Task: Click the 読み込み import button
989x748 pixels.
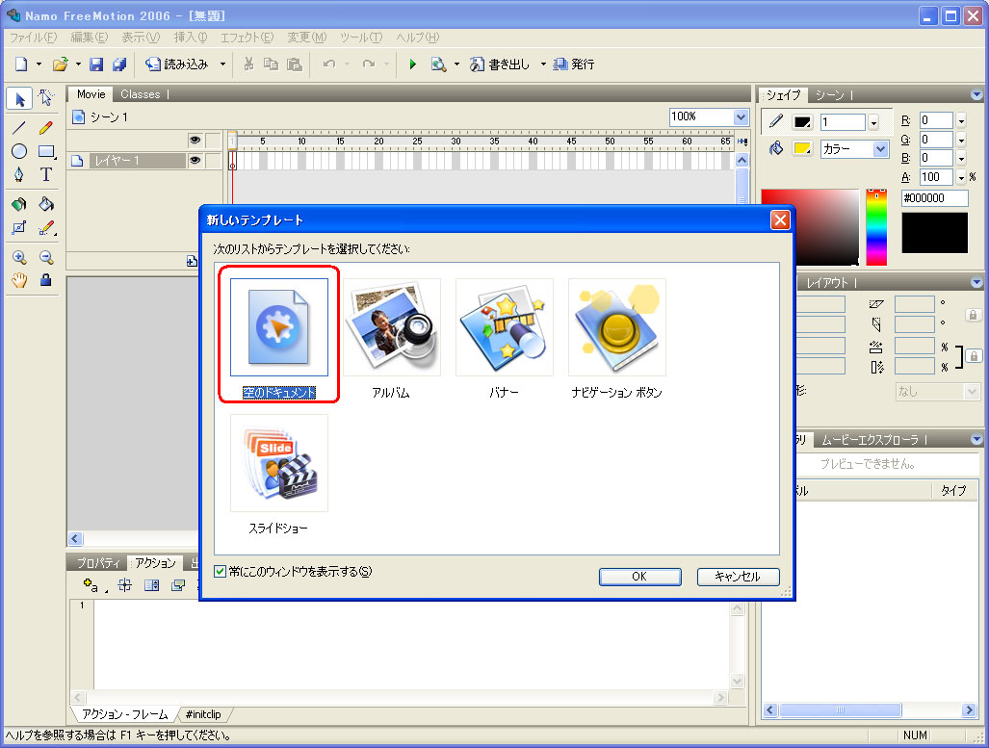Action: pyautogui.click(x=177, y=64)
